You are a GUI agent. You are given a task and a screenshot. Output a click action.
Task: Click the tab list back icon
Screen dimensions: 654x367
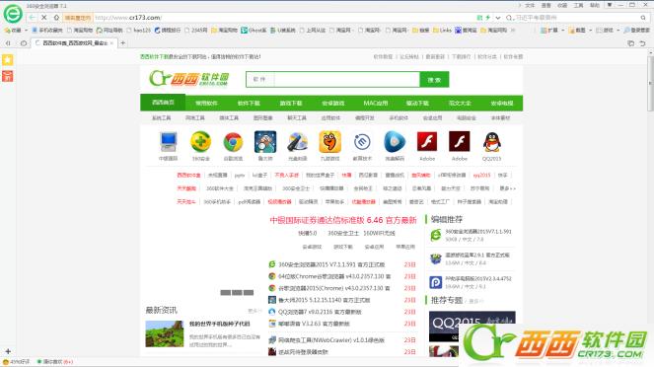click(8, 43)
